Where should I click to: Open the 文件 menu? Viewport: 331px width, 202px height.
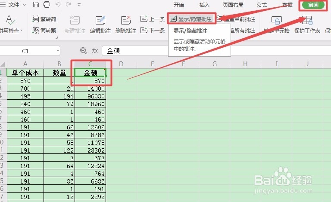pos(14,4)
